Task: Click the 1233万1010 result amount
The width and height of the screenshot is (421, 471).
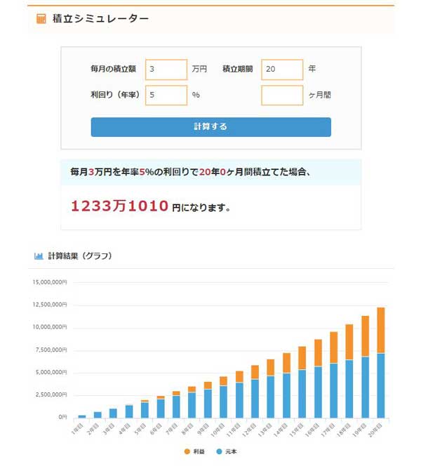Action: coord(119,206)
